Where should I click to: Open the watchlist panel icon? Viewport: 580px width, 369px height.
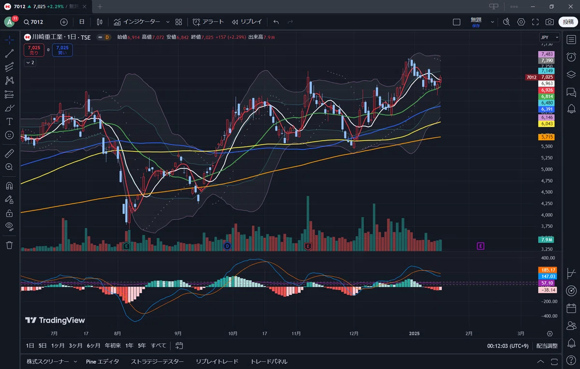[571, 40]
